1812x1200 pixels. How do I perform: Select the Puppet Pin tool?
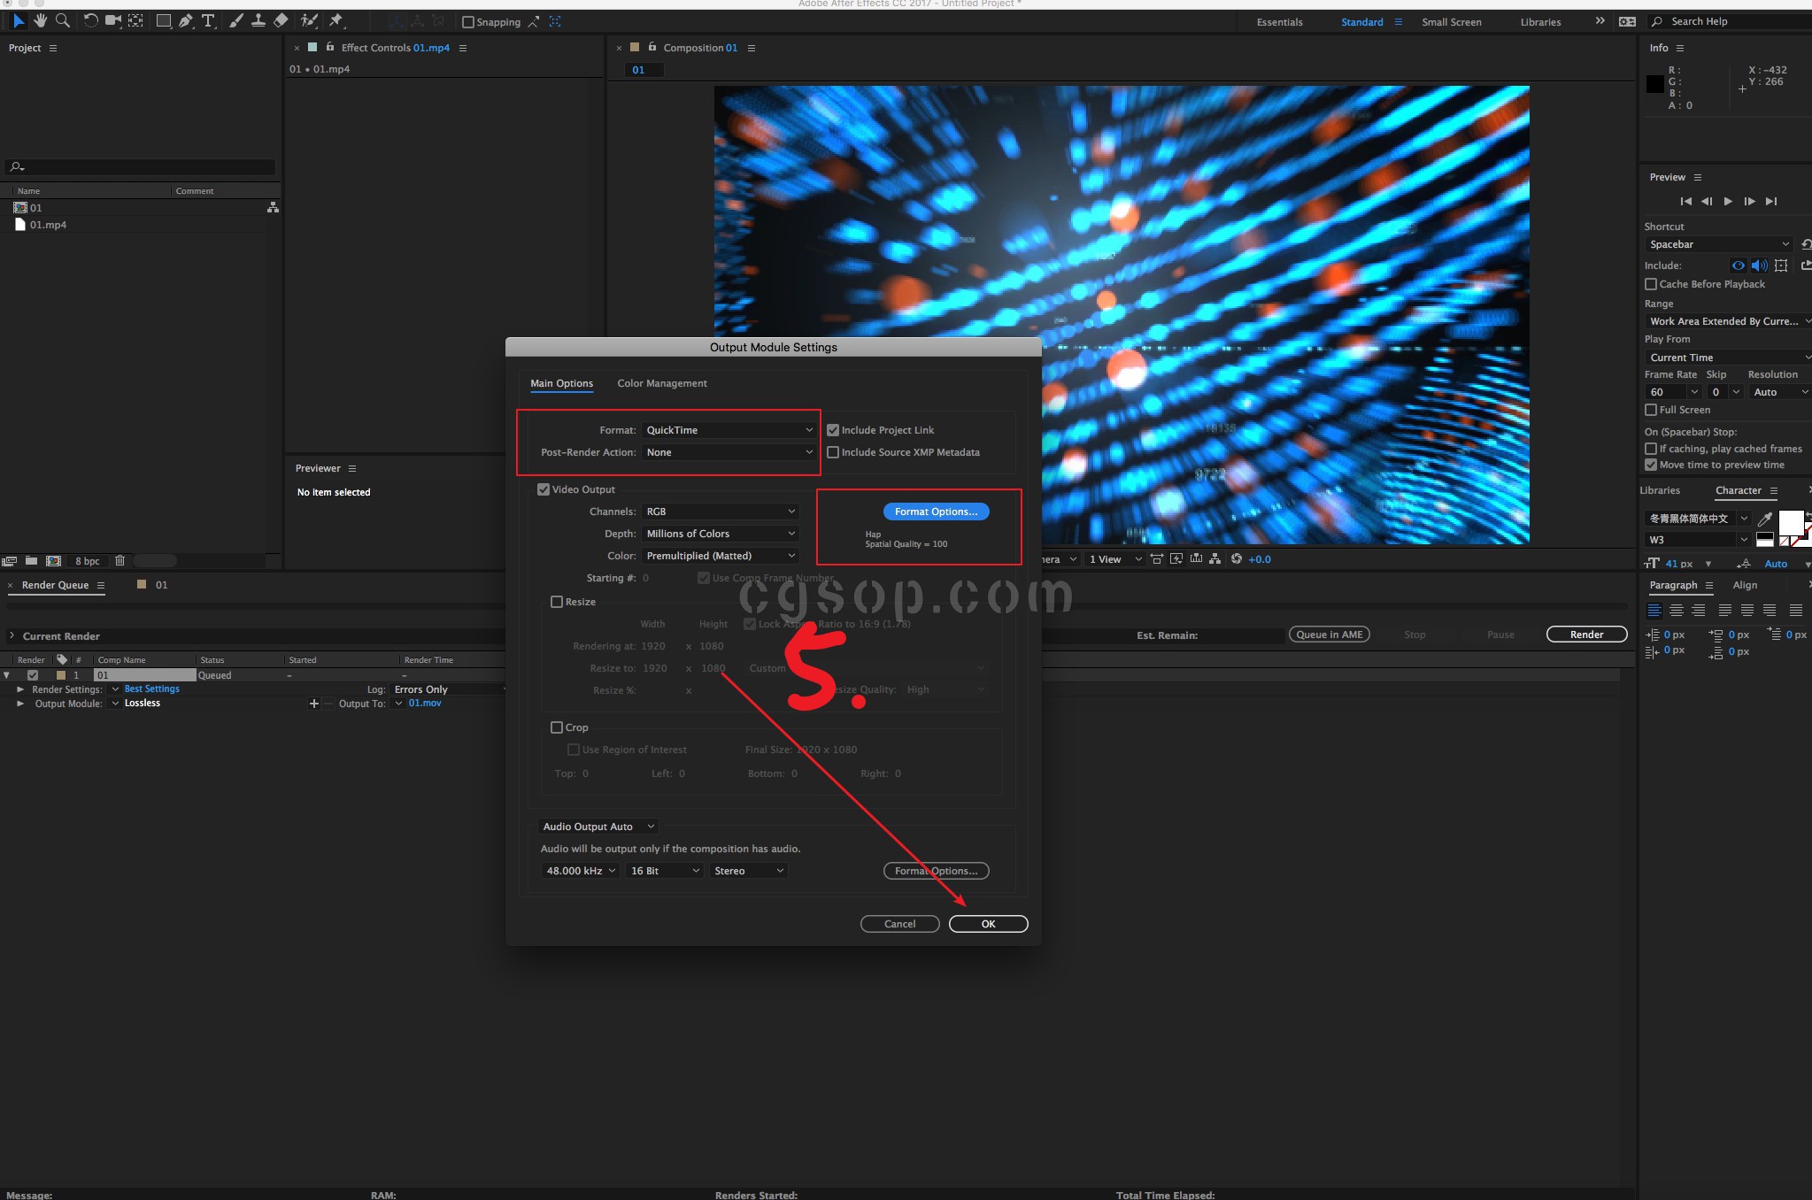click(x=335, y=20)
